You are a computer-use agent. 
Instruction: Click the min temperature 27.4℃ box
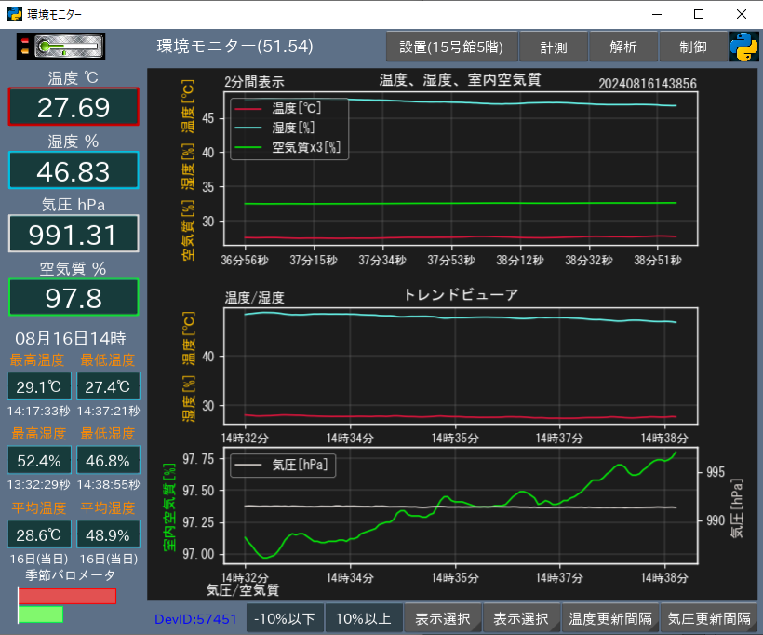point(108,386)
